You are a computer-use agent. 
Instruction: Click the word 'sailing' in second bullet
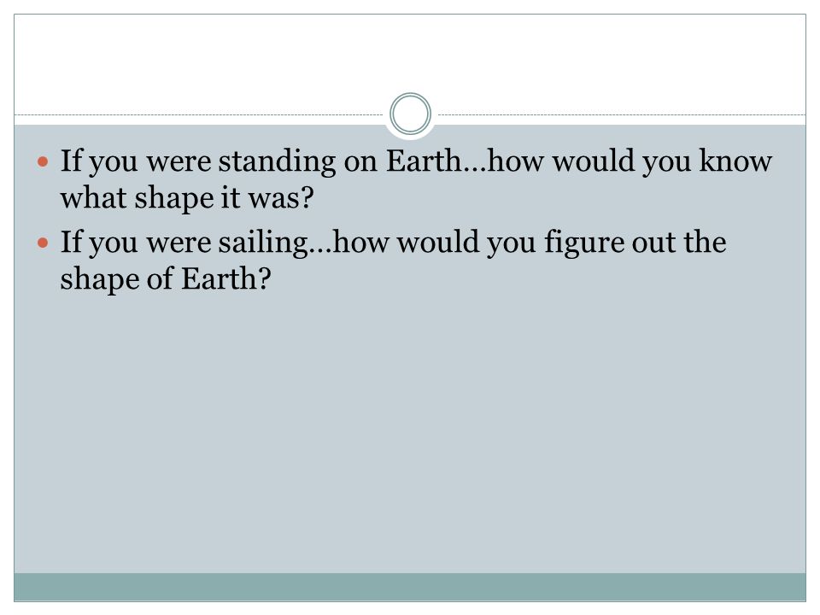pyautogui.click(x=263, y=243)
